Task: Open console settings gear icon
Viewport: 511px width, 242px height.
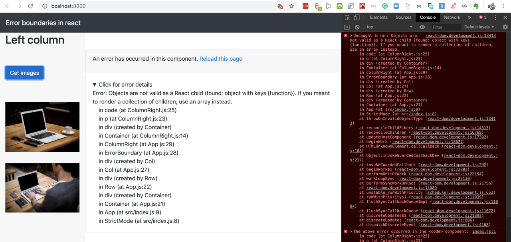Action: tap(505, 27)
